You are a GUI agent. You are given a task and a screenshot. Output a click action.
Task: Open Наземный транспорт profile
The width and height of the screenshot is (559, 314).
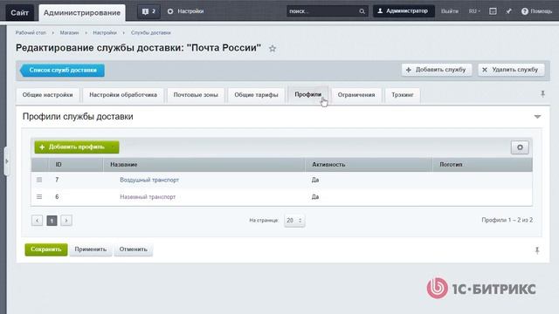(x=148, y=197)
